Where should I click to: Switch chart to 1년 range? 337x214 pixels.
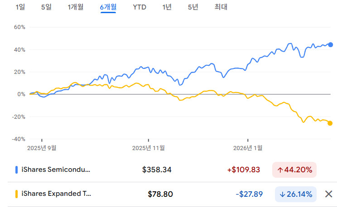click(167, 7)
